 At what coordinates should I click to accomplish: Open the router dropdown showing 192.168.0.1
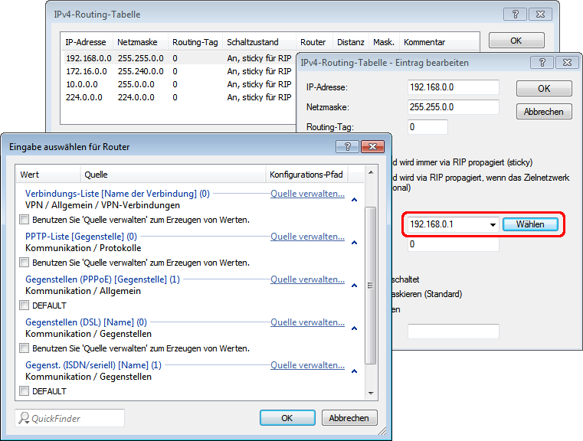click(x=492, y=225)
